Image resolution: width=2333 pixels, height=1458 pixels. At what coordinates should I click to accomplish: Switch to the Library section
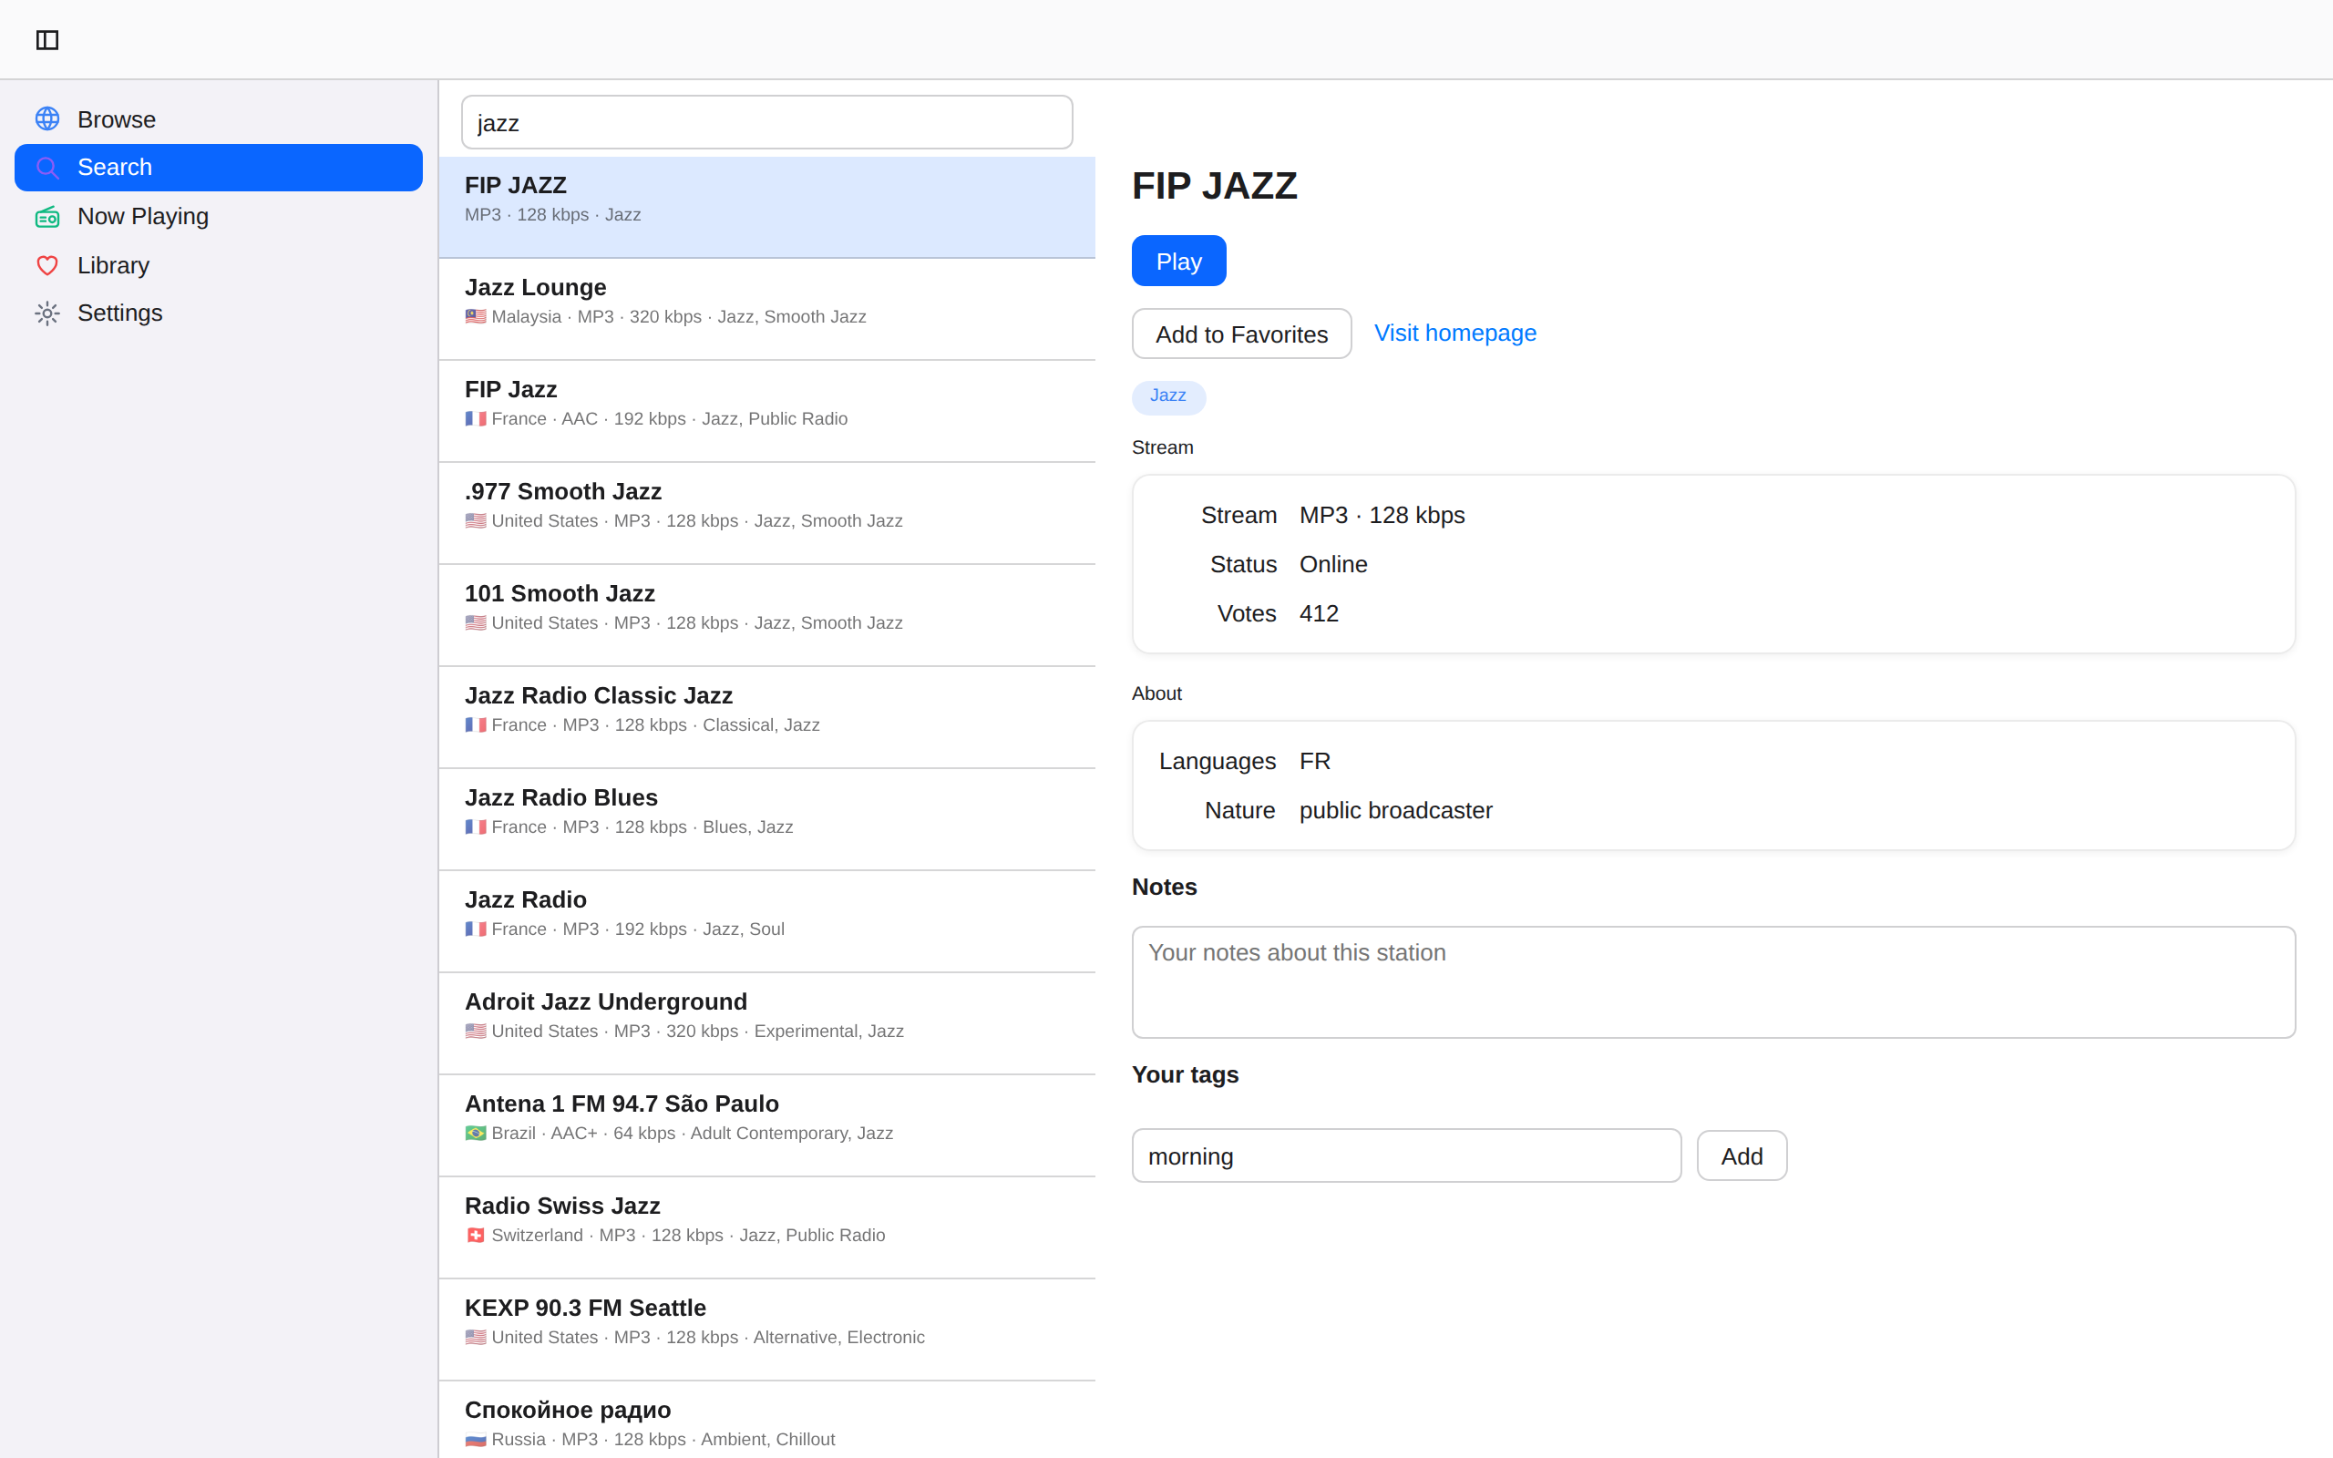[219, 265]
